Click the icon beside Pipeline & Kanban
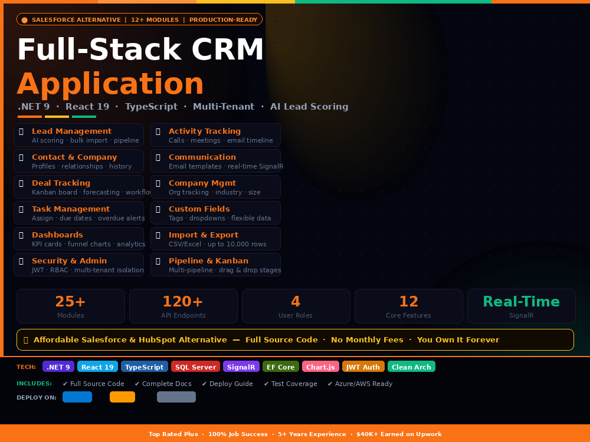 coord(158,261)
